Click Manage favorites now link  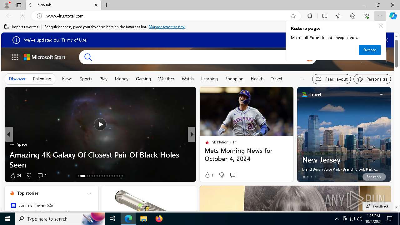point(167,27)
